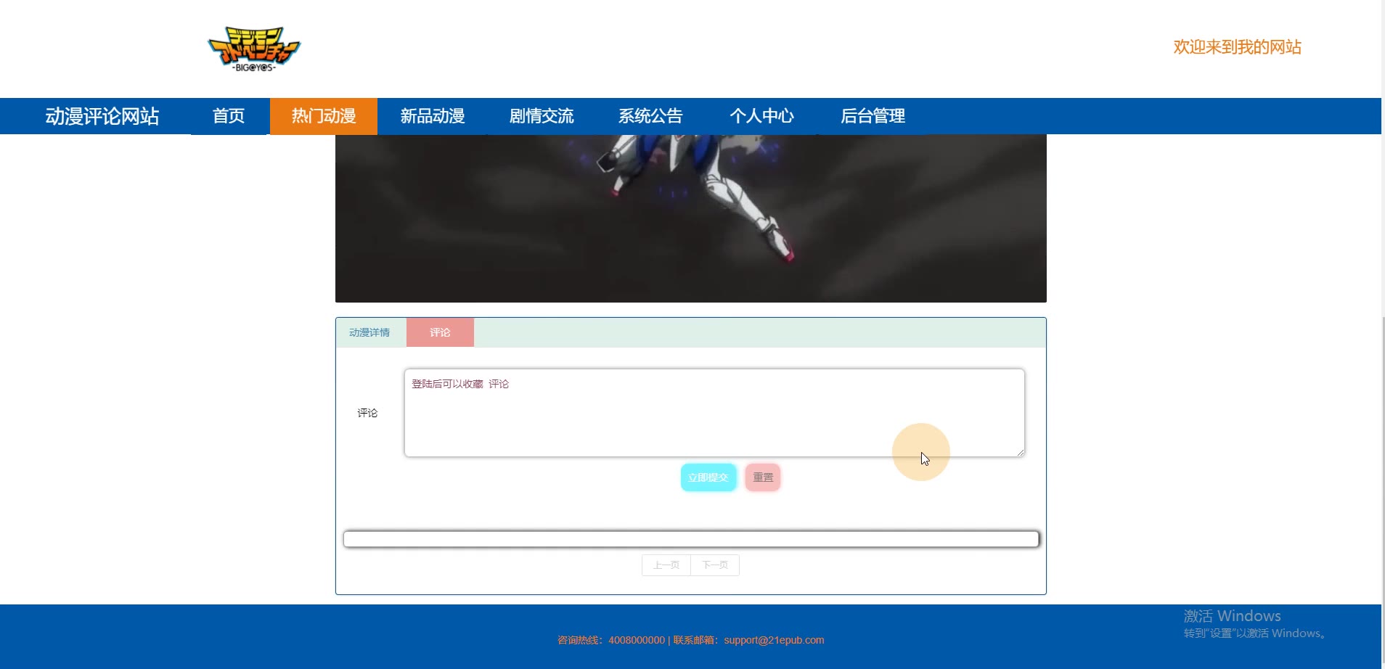1385x669 pixels.
Task: Go to 新品动漫 section
Action: pyautogui.click(x=433, y=116)
